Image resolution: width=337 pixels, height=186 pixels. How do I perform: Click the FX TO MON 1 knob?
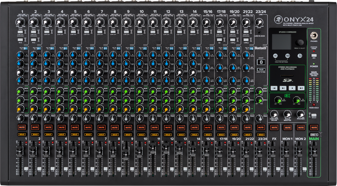click(278, 100)
